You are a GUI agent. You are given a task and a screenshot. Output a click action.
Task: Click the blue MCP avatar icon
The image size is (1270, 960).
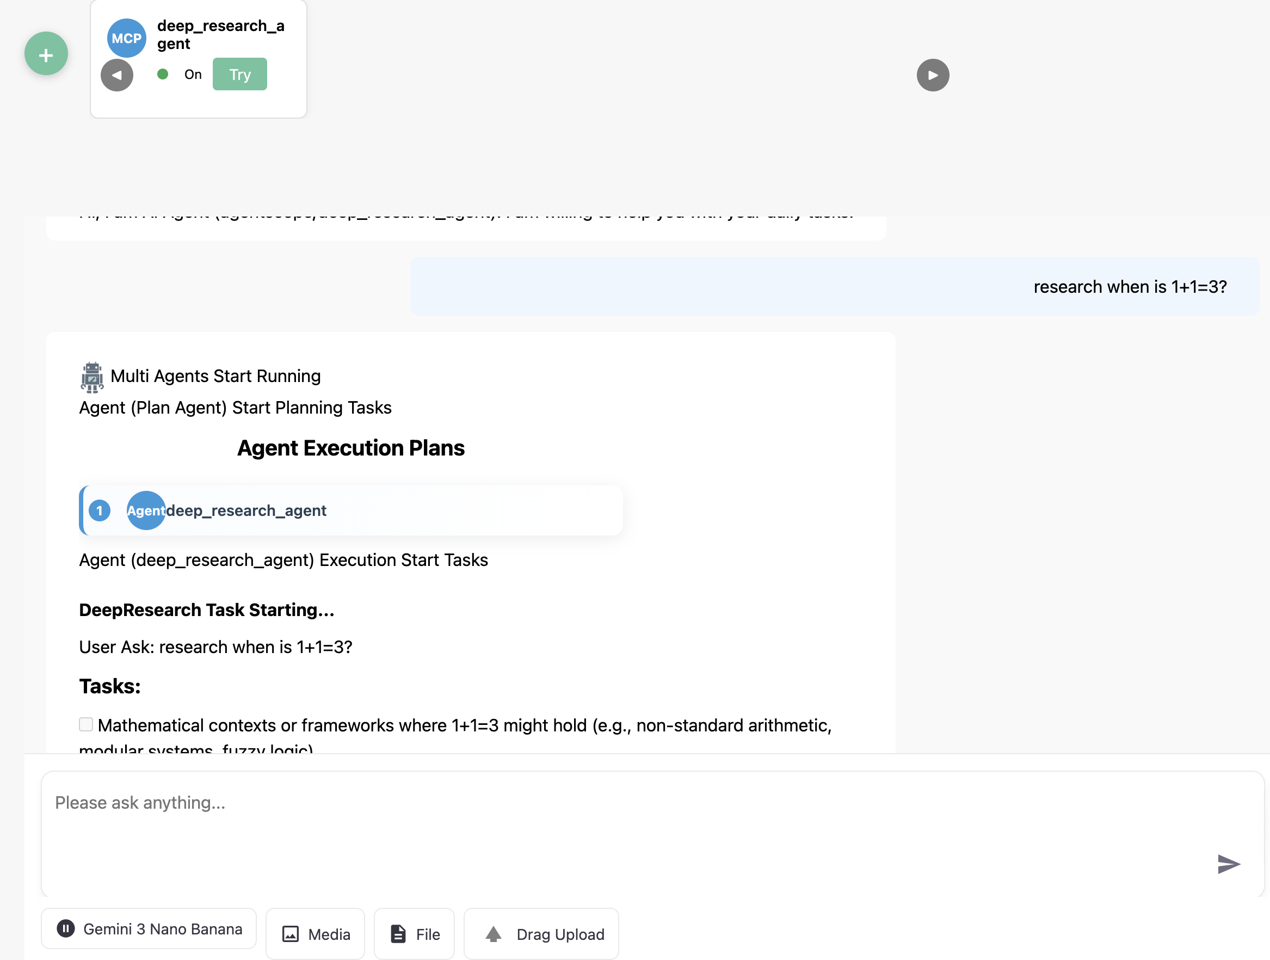pyautogui.click(x=126, y=38)
